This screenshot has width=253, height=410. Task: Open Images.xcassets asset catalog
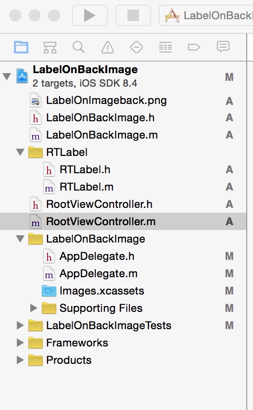102,291
